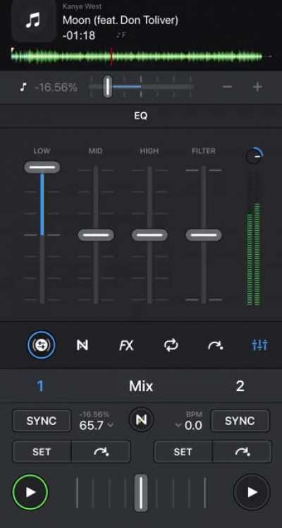Toggle SYNC for deck 1

pos(42,421)
